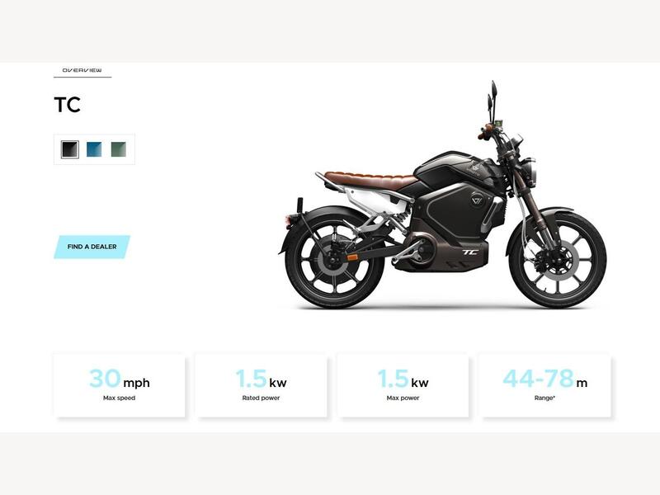Click the TC model heading
This screenshot has width=660, height=495.
(x=68, y=105)
